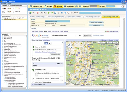Switch to Fakturierung: KUND-004 tab
Image resolution: width=127 pixels, height=92 pixels.
56,17
